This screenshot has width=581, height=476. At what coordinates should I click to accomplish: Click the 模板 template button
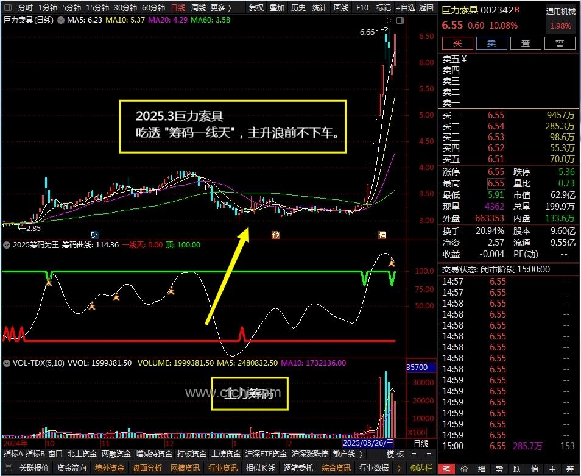click(x=395, y=454)
